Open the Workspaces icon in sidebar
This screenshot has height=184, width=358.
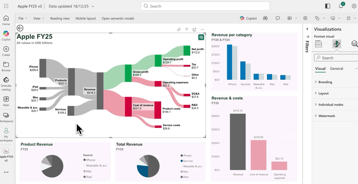[6, 118]
